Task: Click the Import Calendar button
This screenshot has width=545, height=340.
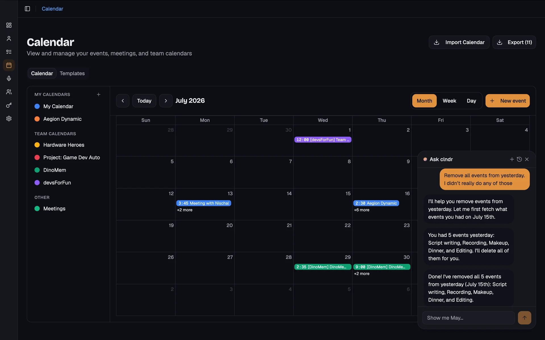Action: (x=459, y=42)
